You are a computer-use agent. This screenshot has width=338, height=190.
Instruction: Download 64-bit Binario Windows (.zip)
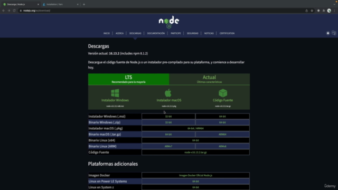click(222, 122)
